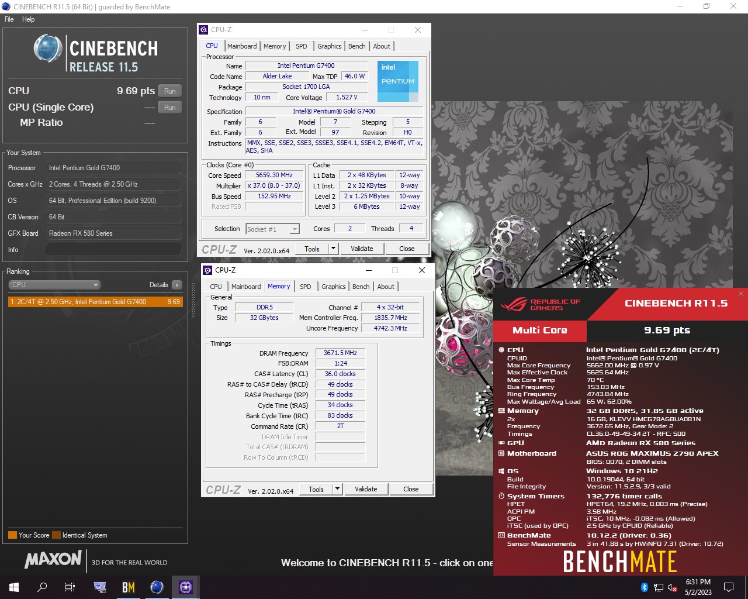
Task: Click Tools button in lower CPU-Z
Action: click(316, 489)
